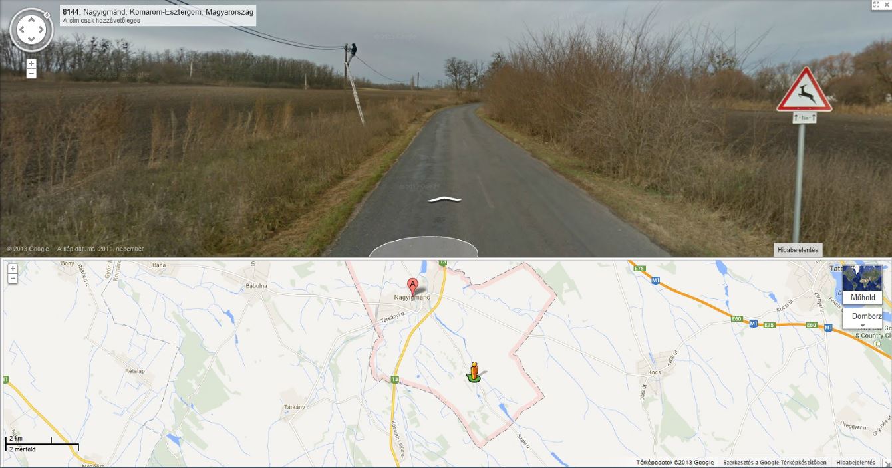Jump to the white ground circle on the road
The width and height of the screenshot is (892, 468).
point(424,247)
